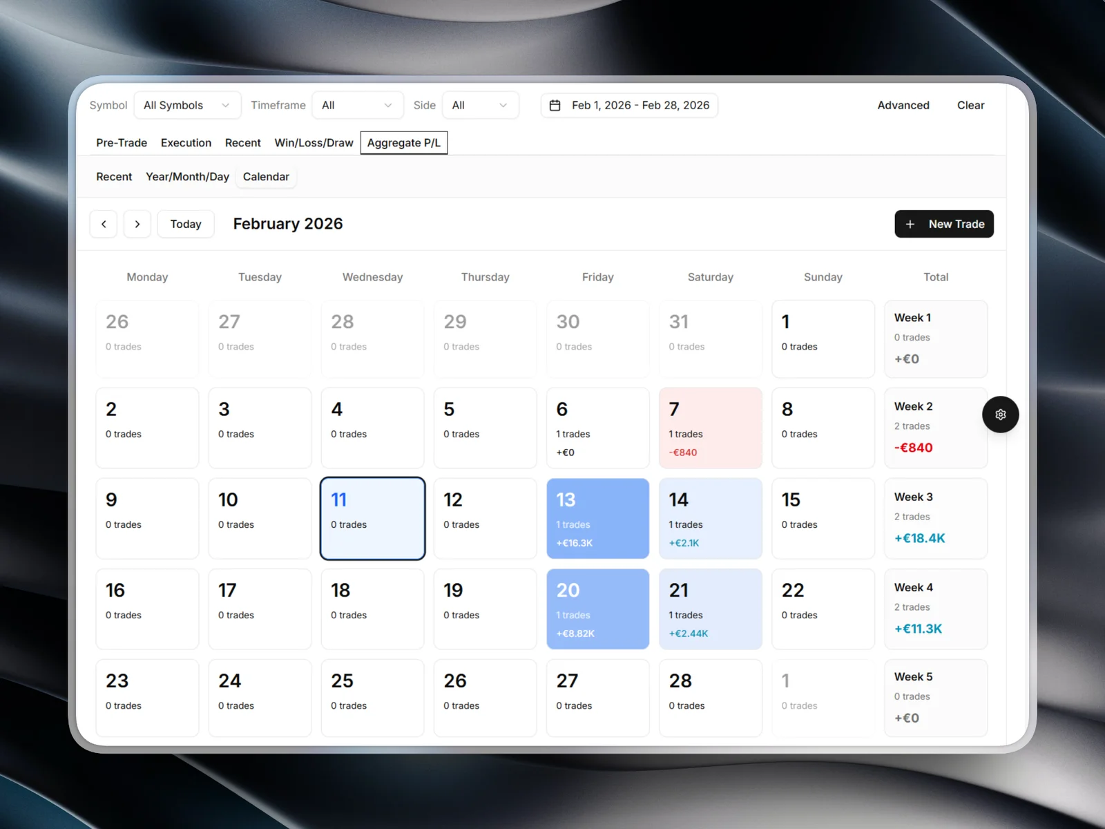Select the red February 7 loss cell
This screenshot has width=1105, height=829.
coord(710,428)
